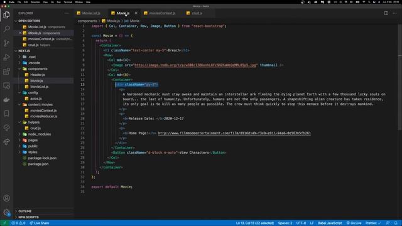Open the Search view in activity bar
The width and height of the screenshot is (402, 226).
click(7, 29)
